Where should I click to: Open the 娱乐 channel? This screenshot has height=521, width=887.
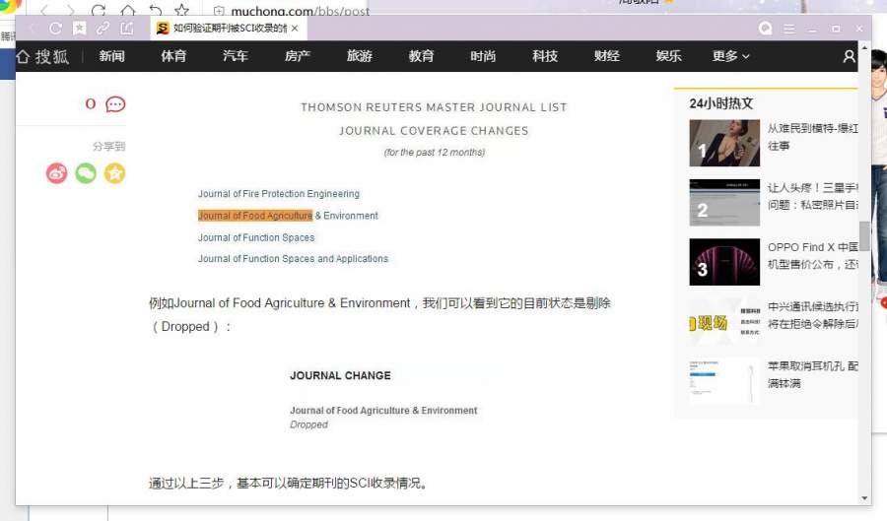point(668,56)
